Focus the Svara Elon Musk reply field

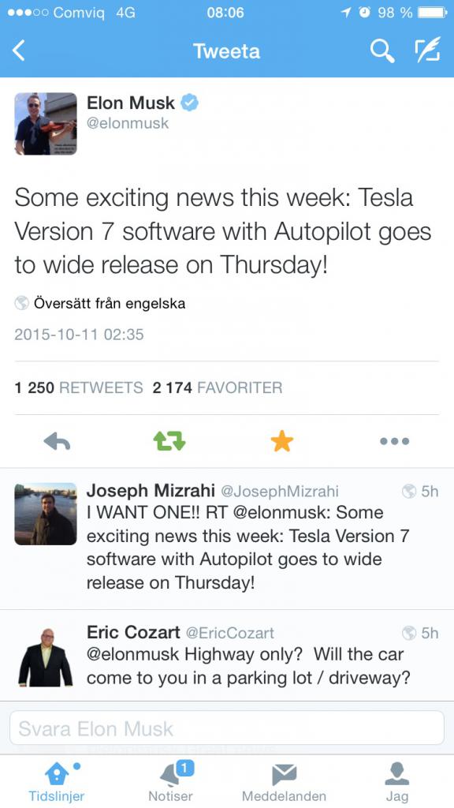coord(226,728)
